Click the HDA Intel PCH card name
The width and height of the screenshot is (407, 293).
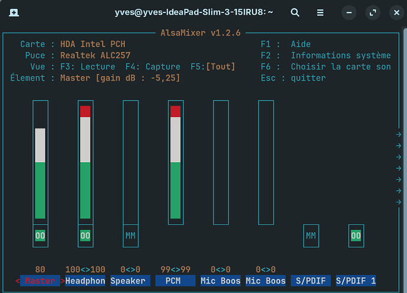pos(93,44)
